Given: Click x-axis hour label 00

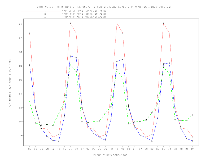Looking at the screenshot, I should [30, 149].
